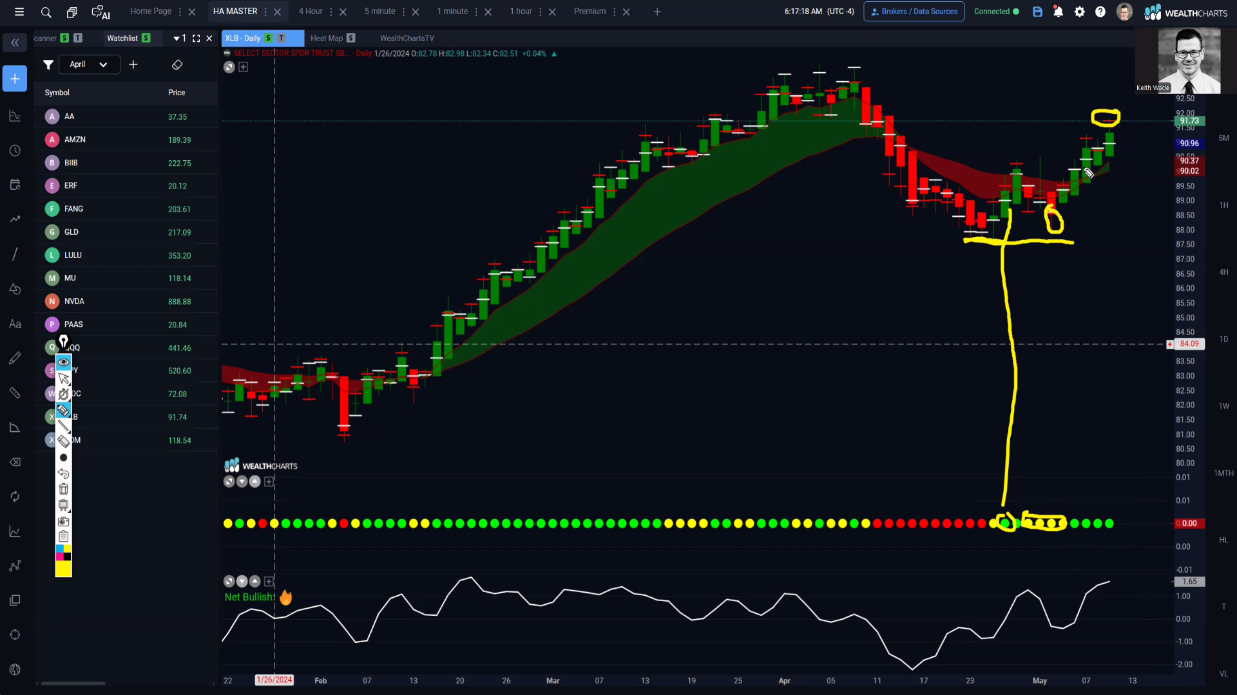Open the April watchlist dropdown
The image size is (1237, 695).
[90, 64]
